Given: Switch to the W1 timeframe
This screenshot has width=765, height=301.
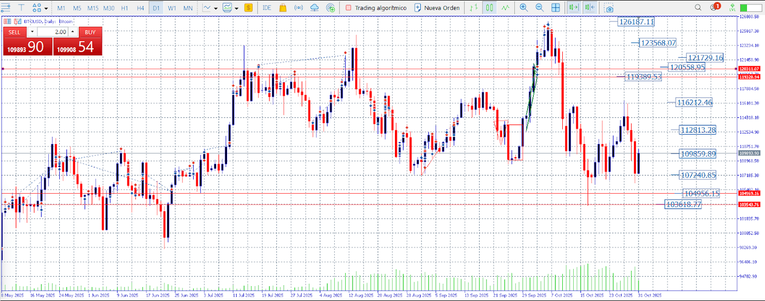Looking at the screenshot, I should (172, 8).
